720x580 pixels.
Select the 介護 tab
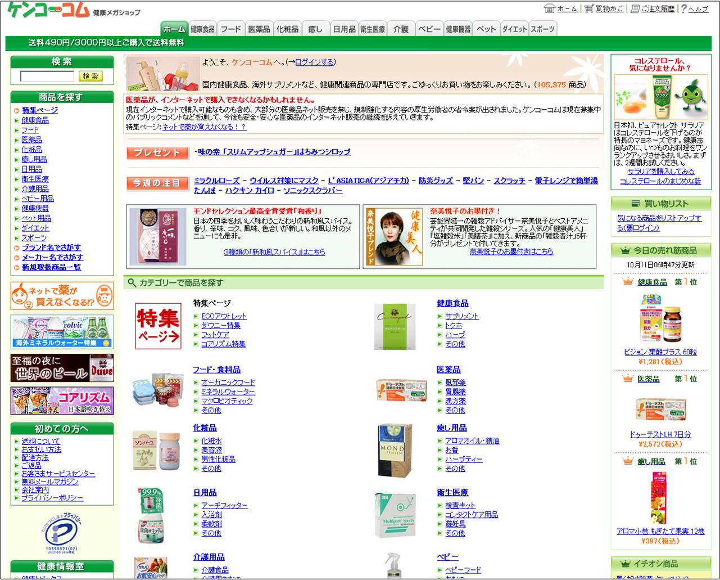pyautogui.click(x=401, y=29)
